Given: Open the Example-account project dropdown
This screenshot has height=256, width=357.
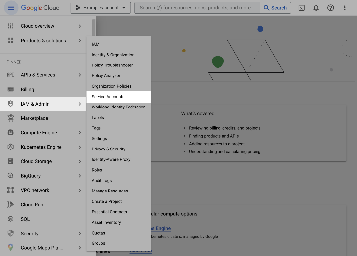Looking at the screenshot, I should (100, 8).
